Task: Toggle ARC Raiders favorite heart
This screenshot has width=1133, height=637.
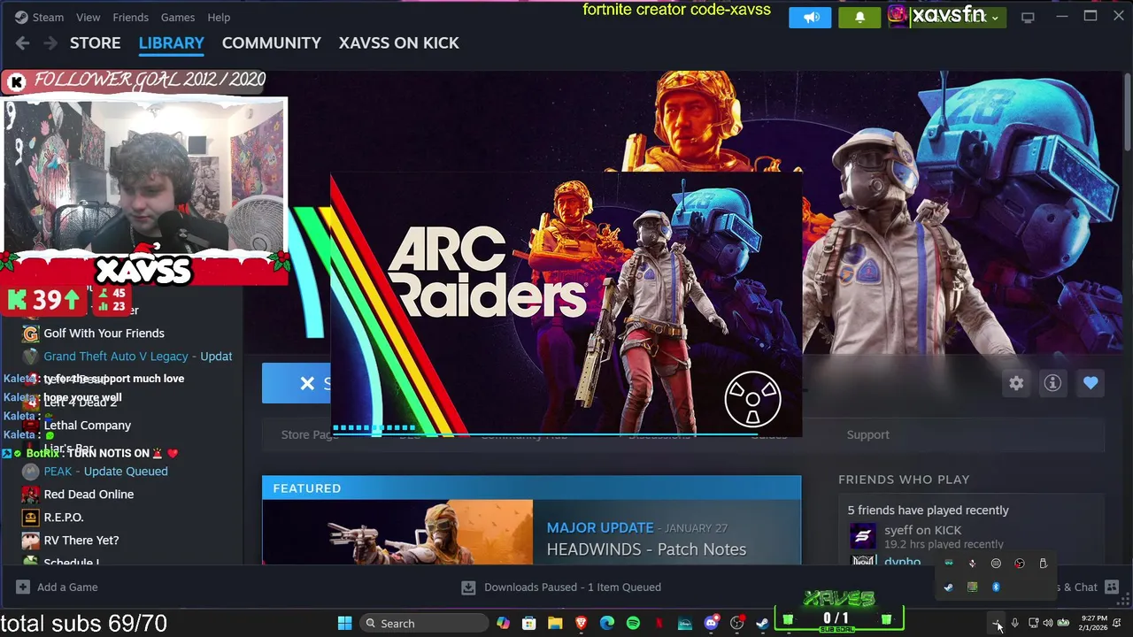Action: [x=1091, y=383]
